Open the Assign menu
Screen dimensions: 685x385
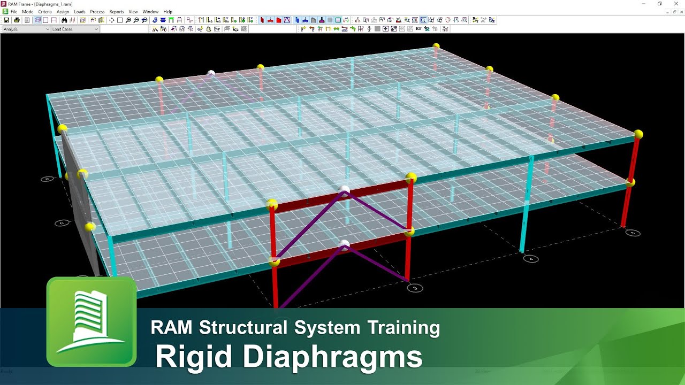tap(63, 12)
